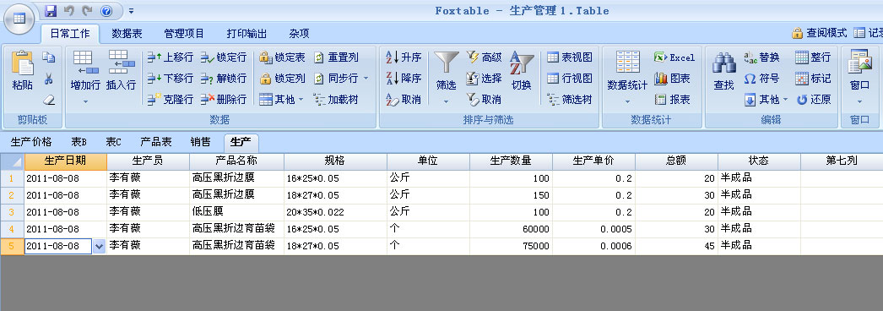Open 查找 binoculars search tool
The image size is (883, 311).
click(723, 63)
